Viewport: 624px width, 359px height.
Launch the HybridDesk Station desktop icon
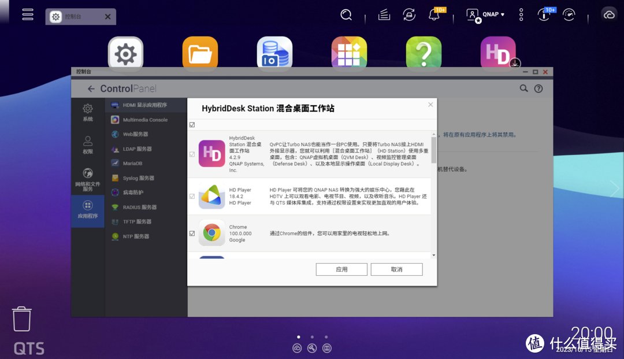click(x=498, y=53)
